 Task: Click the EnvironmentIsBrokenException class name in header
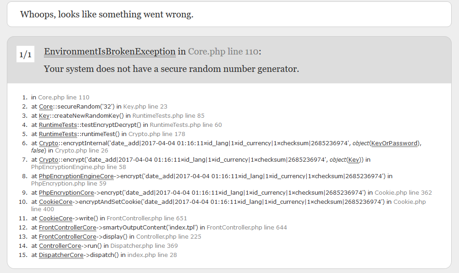tap(110, 52)
